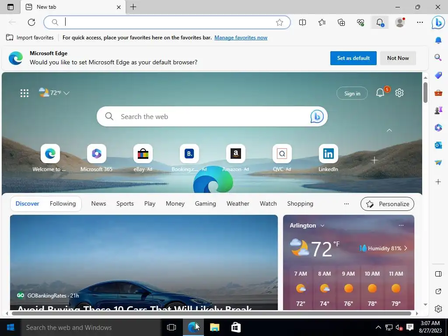Open sidebar Tools briefcase icon
Viewport: 448px width, 336px height.
438,93
